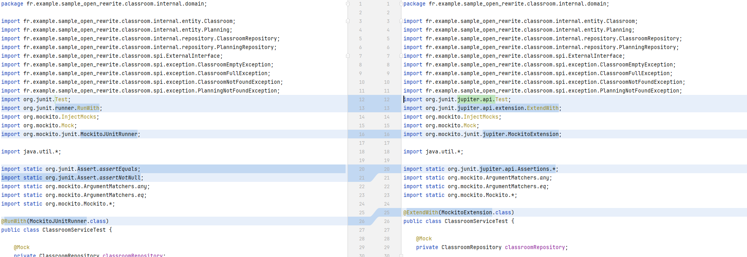The width and height of the screenshot is (747, 257).
Task: Click left-pane public class ClassroomServiceTest line
Action: tap(56, 230)
